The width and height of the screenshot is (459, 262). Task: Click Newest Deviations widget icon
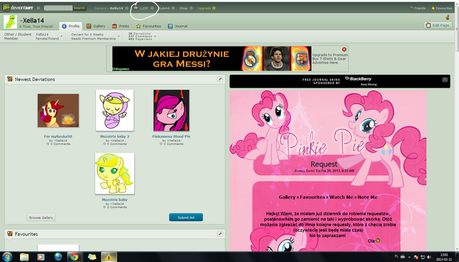tap(10, 79)
